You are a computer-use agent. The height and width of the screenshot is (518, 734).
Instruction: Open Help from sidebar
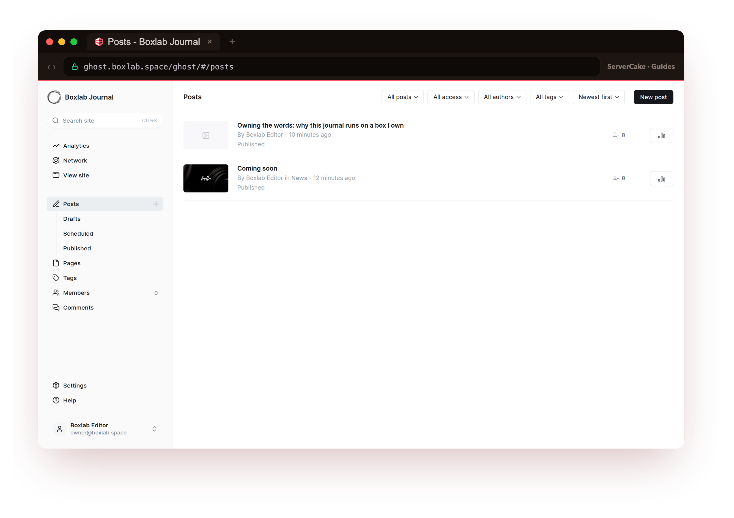coord(105,400)
